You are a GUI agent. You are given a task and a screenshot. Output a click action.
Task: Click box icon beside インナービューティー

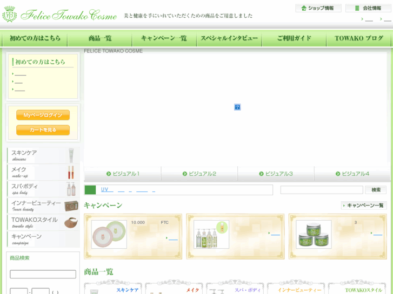coord(71,206)
